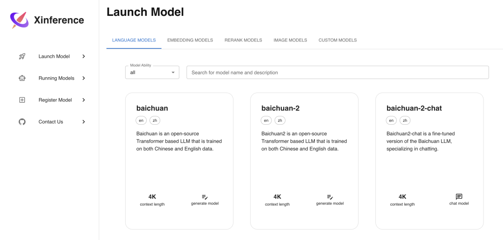Click the chat model icon on baichuan-2-chat card
This screenshot has width=503, height=240.
click(x=459, y=197)
